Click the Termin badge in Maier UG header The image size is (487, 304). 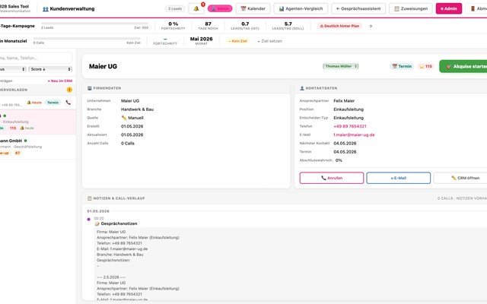coord(402,66)
